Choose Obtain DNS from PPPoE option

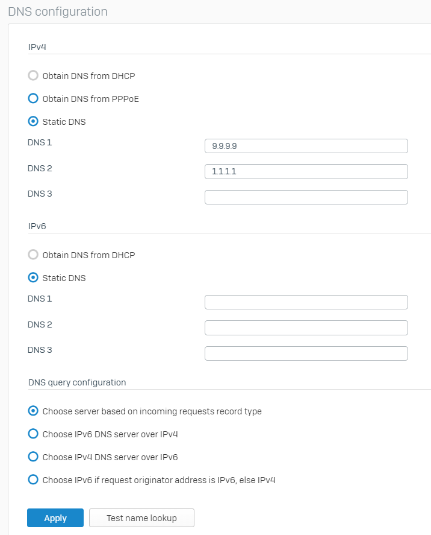click(x=33, y=98)
